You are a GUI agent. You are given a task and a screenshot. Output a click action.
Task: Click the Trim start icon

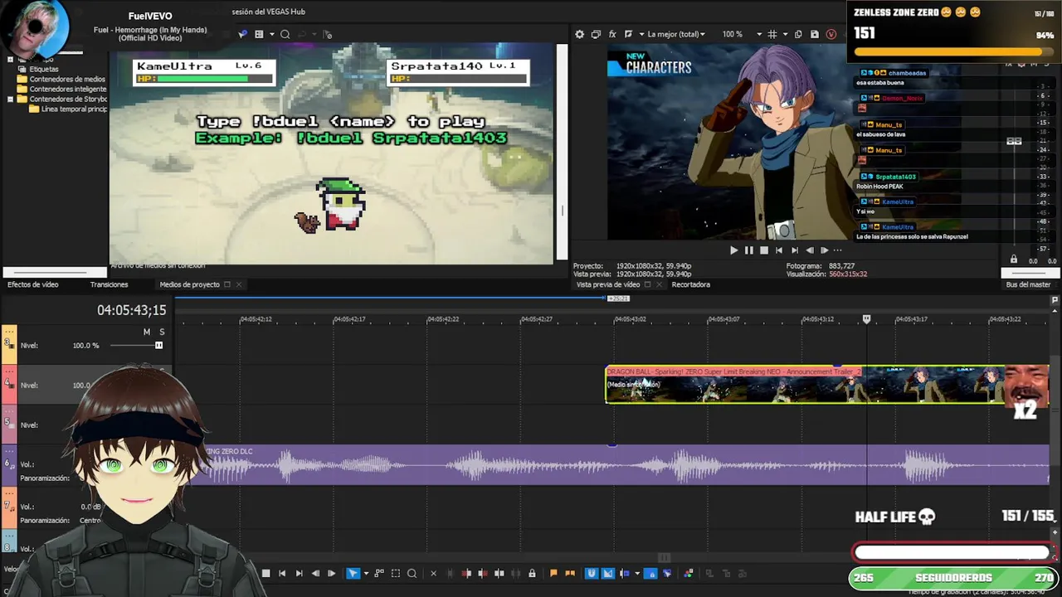click(x=466, y=573)
